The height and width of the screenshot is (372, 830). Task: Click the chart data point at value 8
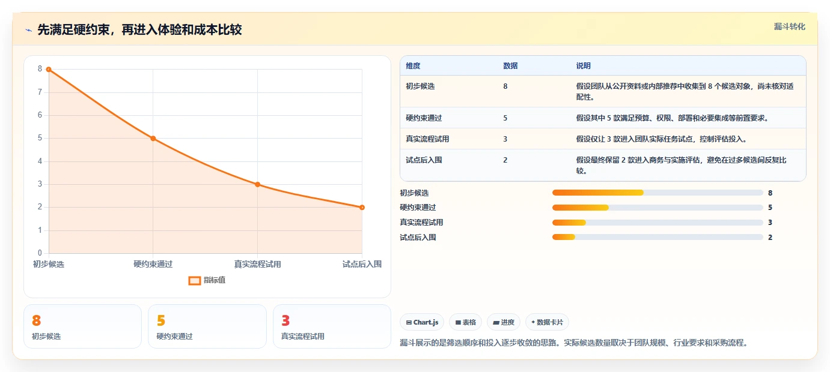click(x=49, y=70)
